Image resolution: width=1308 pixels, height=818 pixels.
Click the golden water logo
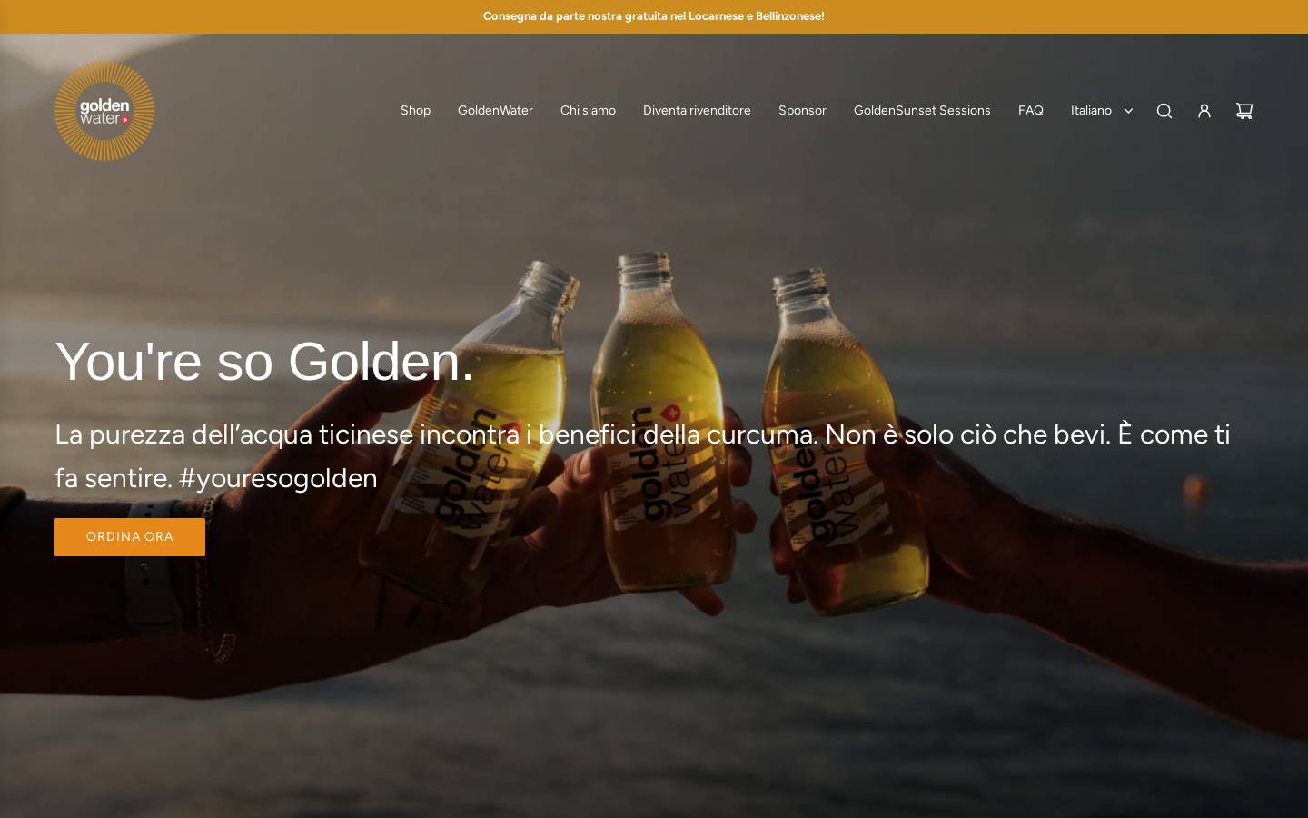click(x=104, y=111)
